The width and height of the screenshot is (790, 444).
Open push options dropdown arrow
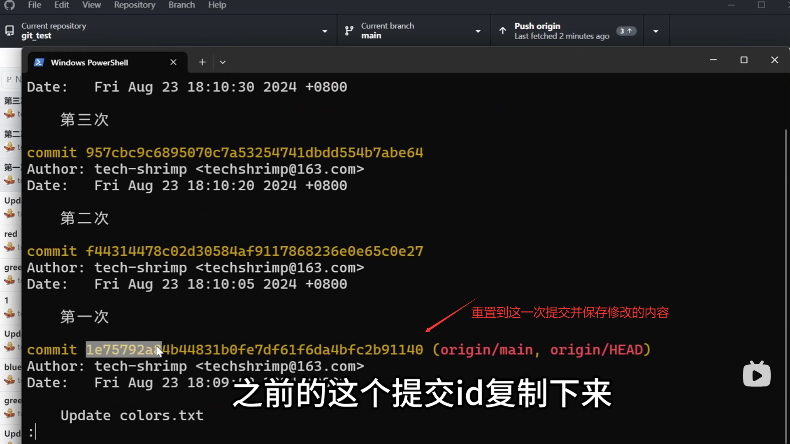click(656, 31)
